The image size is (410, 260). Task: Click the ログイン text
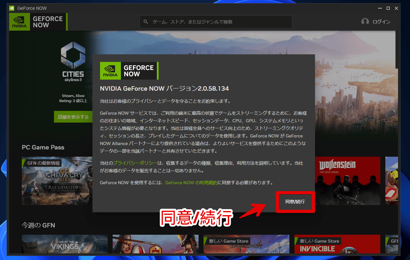pos(381,22)
